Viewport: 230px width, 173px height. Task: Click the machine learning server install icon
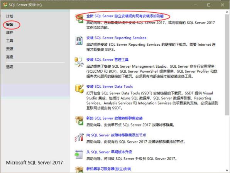[79, 170]
